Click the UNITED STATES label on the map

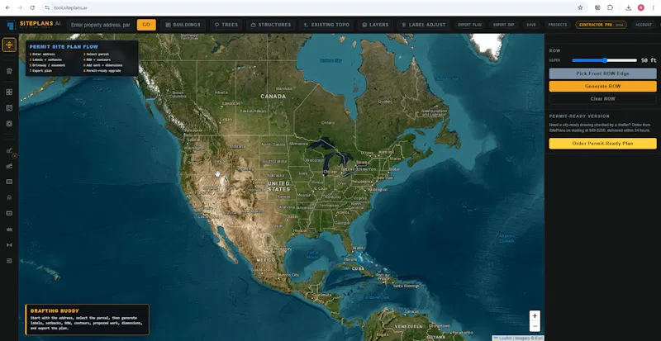(278, 187)
